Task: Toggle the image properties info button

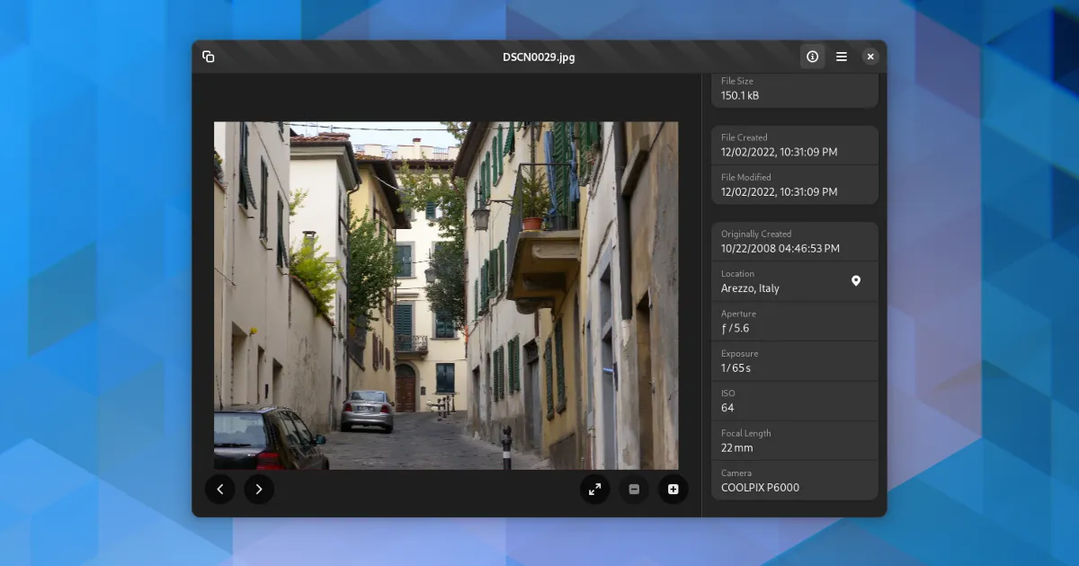Action: point(812,57)
